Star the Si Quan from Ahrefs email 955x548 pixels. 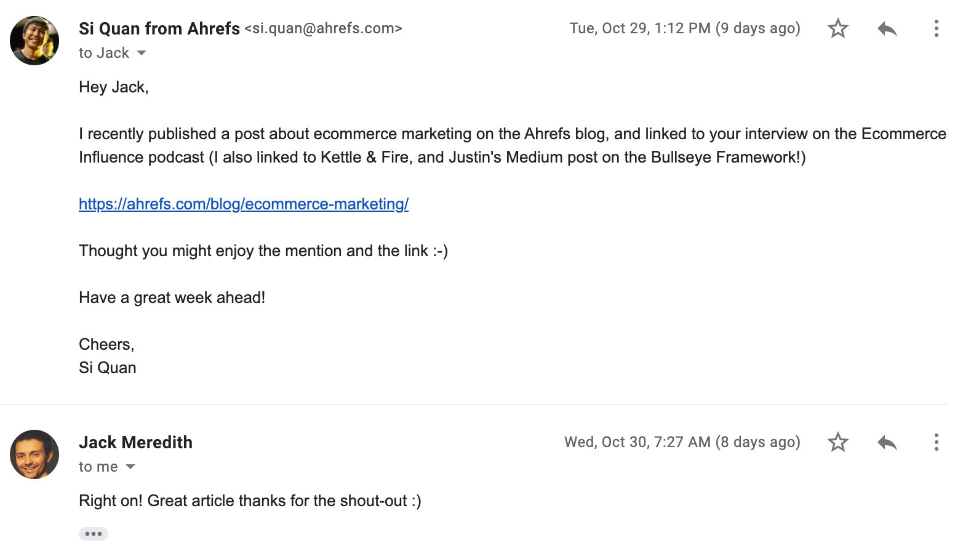tap(837, 28)
